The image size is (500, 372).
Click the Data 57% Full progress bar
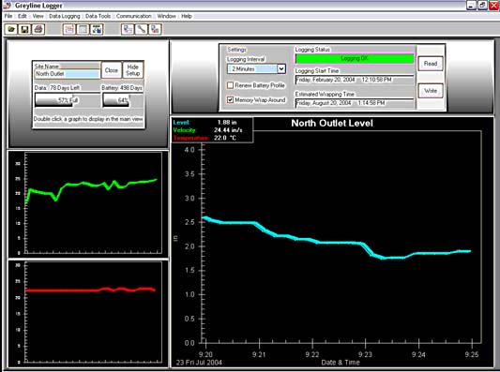point(68,100)
